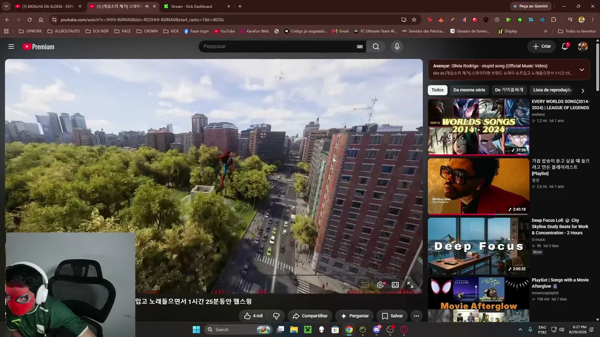Start voice search with the microphone icon
Viewport: 600px width, 337px height.
(397, 46)
